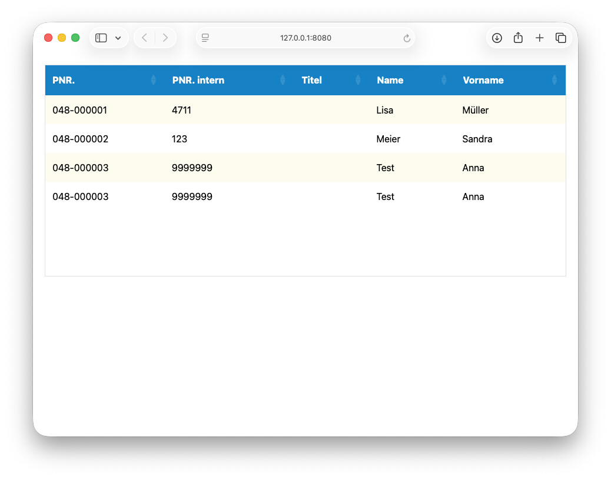The width and height of the screenshot is (611, 480).
Task: Close the Safari window with red button
Action: [x=48, y=38]
